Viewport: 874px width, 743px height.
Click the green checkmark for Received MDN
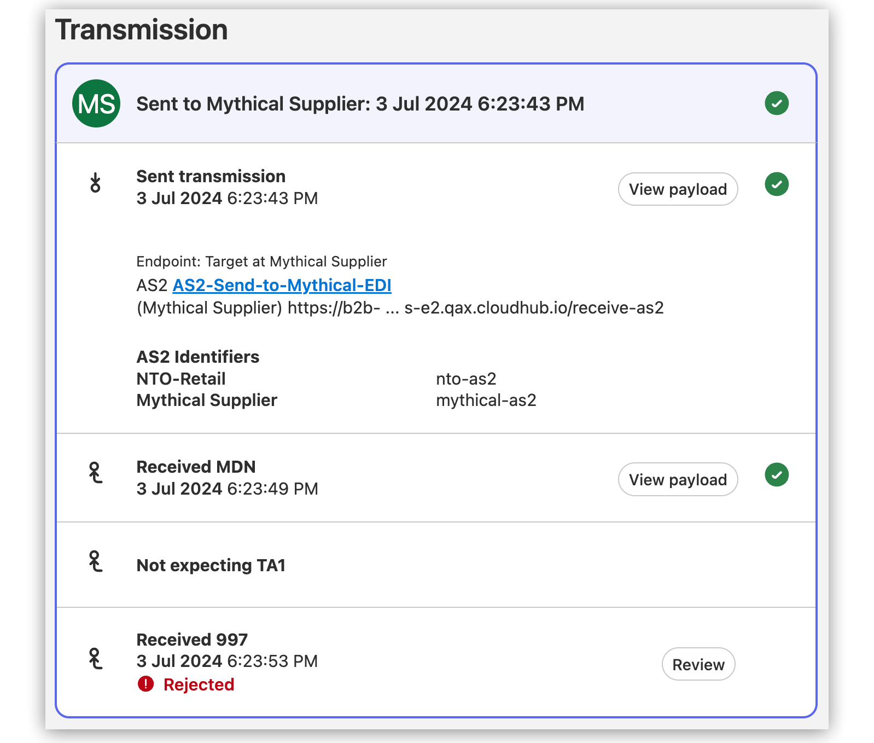(x=777, y=475)
